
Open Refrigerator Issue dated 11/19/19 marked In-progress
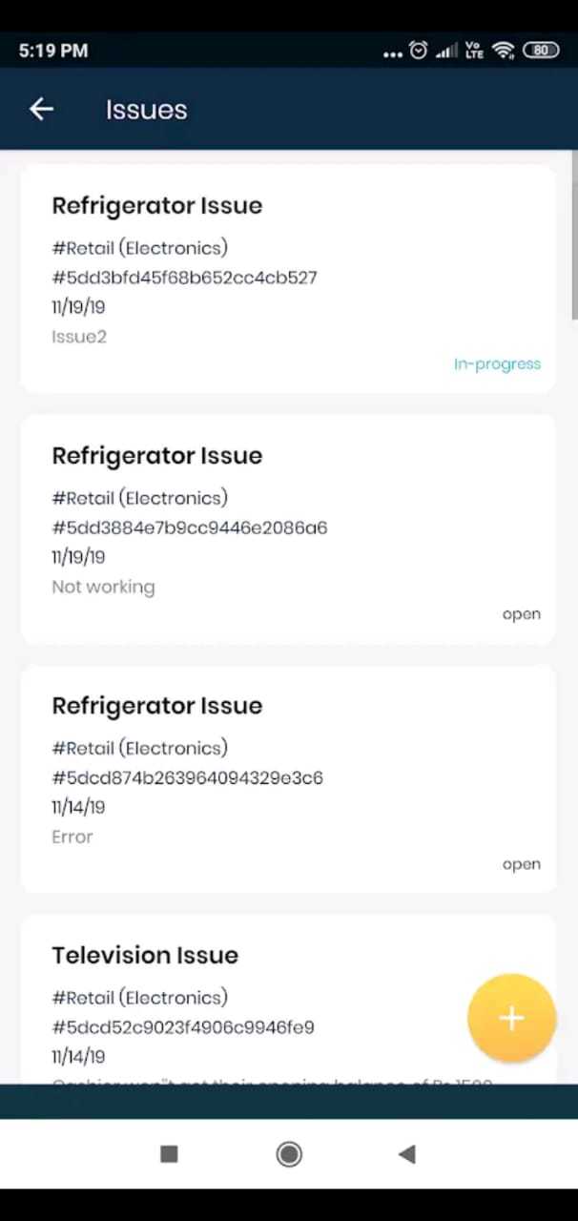point(287,279)
